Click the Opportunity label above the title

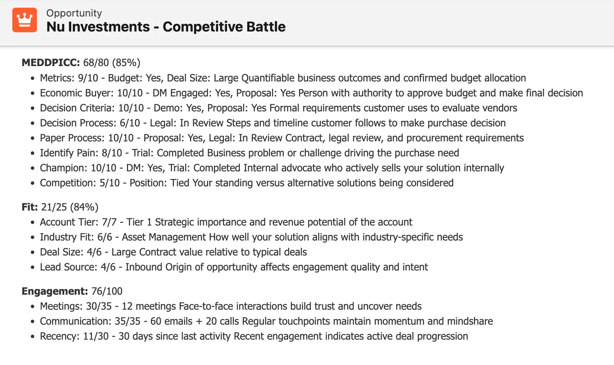(x=74, y=13)
